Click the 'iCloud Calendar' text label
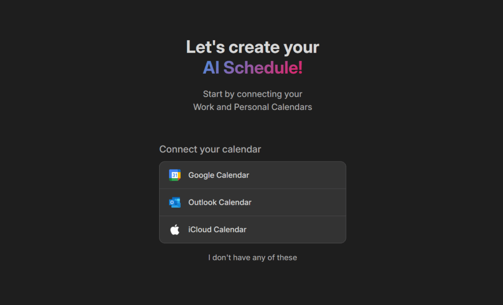Screen dimensions: 503x305 tap(218, 229)
